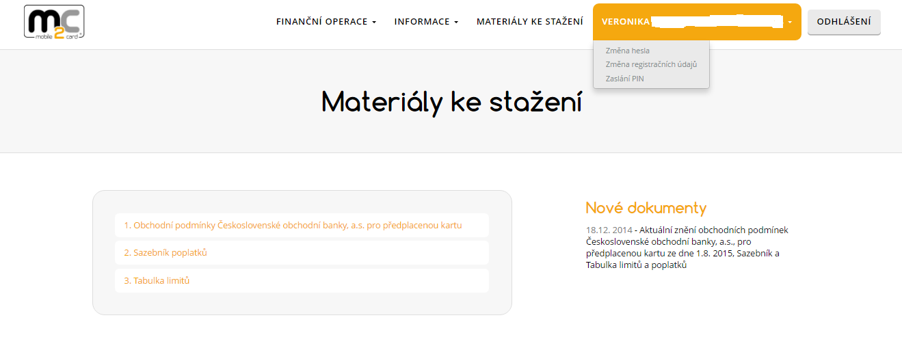Open the Sazebník poplatků document link
This screenshot has height=348, width=902.
(302, 253)
